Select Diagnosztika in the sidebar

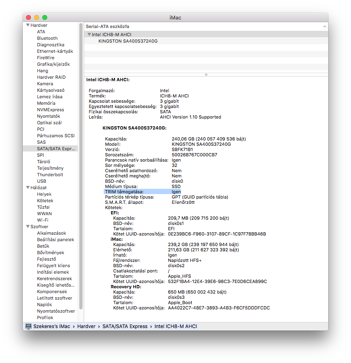[51, 45]
